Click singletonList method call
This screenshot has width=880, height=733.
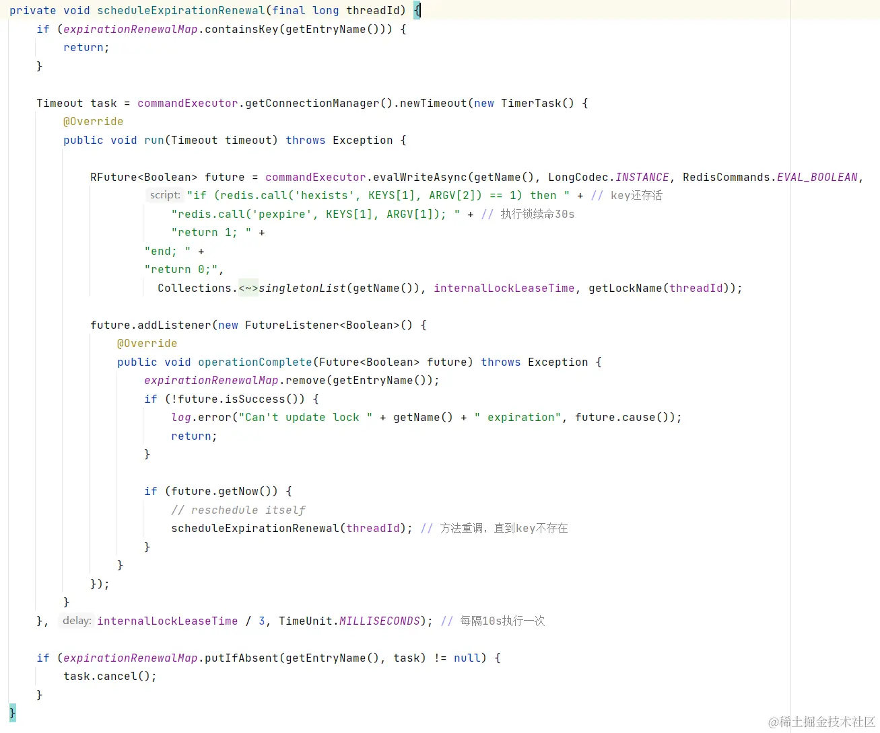pos(302,288)
